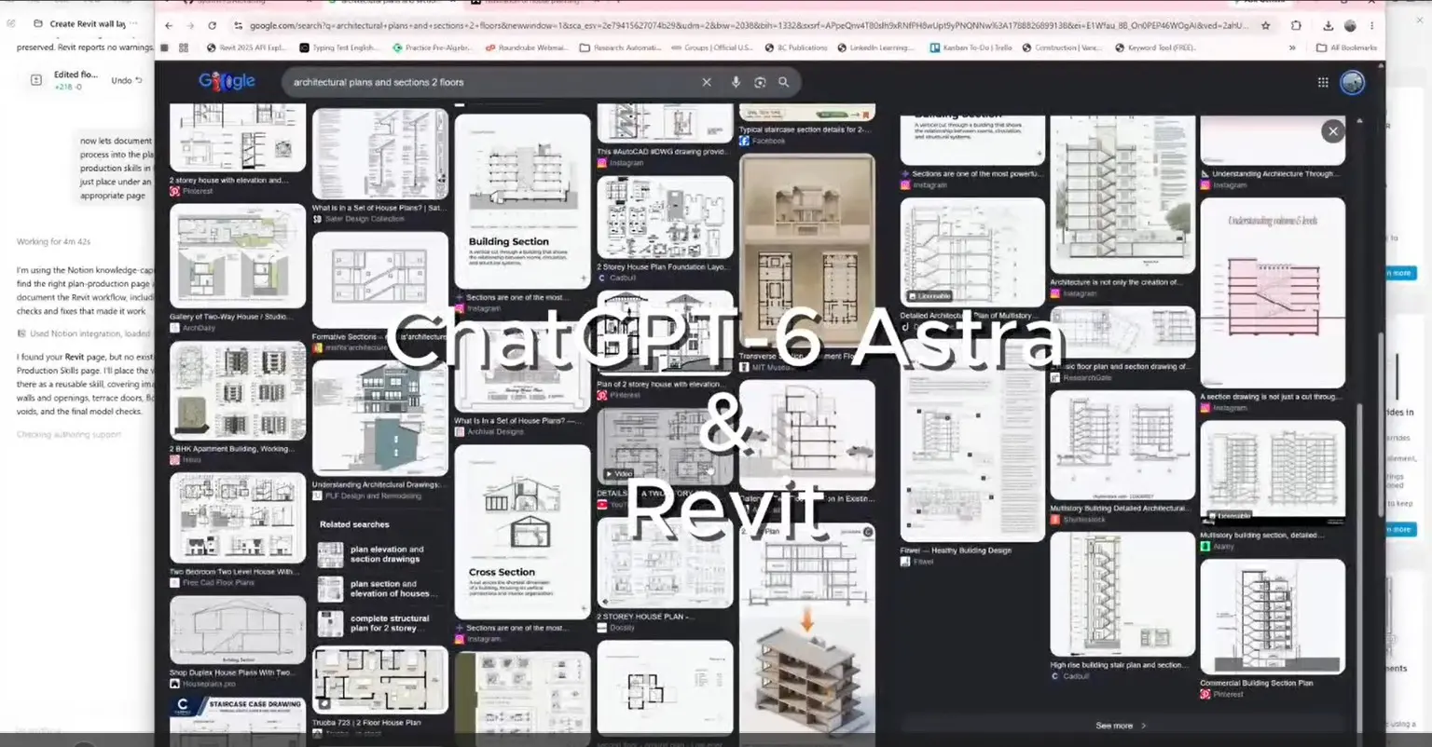Open the Keyword Tool (FREE) bookmark
This screenshot has width=1432, height=747.
pyautogui.click(x=1155, y=48)
